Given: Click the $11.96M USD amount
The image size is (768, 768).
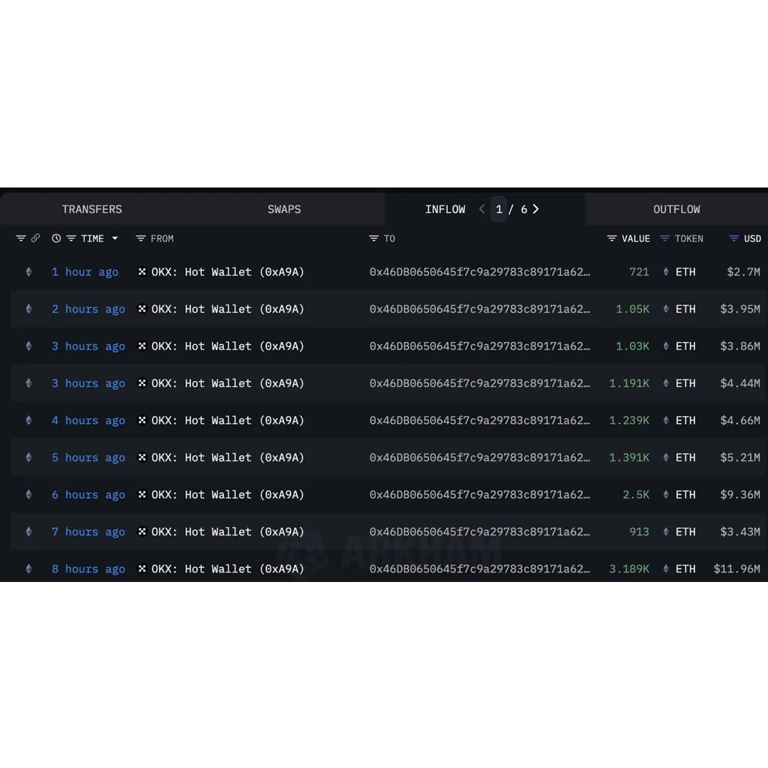Looking at the screenshot, I should point(736,569).
